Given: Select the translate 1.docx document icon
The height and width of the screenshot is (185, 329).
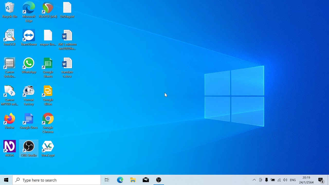Looking at the screenshot, I should click(67, 68).
